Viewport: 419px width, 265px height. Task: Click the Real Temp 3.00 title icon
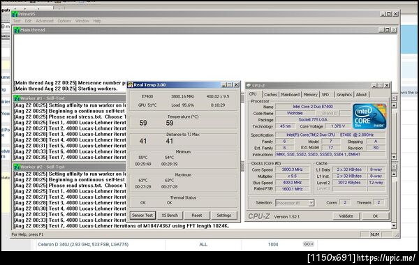pos(131,85)
